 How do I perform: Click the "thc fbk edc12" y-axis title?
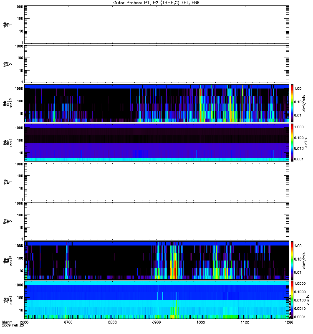click(8, 260)
